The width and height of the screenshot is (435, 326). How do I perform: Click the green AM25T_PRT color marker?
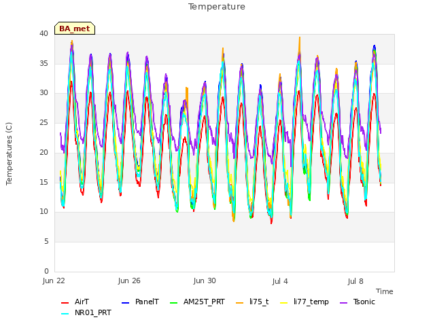[174, 303]
